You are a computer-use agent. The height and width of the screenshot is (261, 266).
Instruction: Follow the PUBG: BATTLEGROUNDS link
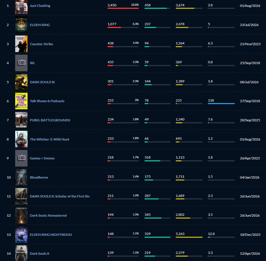coord(50,120)
